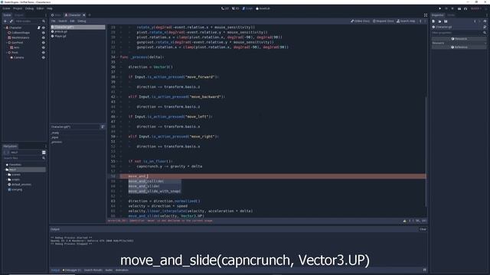This screenshot has height=275, width=490.
Task: Open the AssetLib workspace
Action: click(x=263, y=8)
